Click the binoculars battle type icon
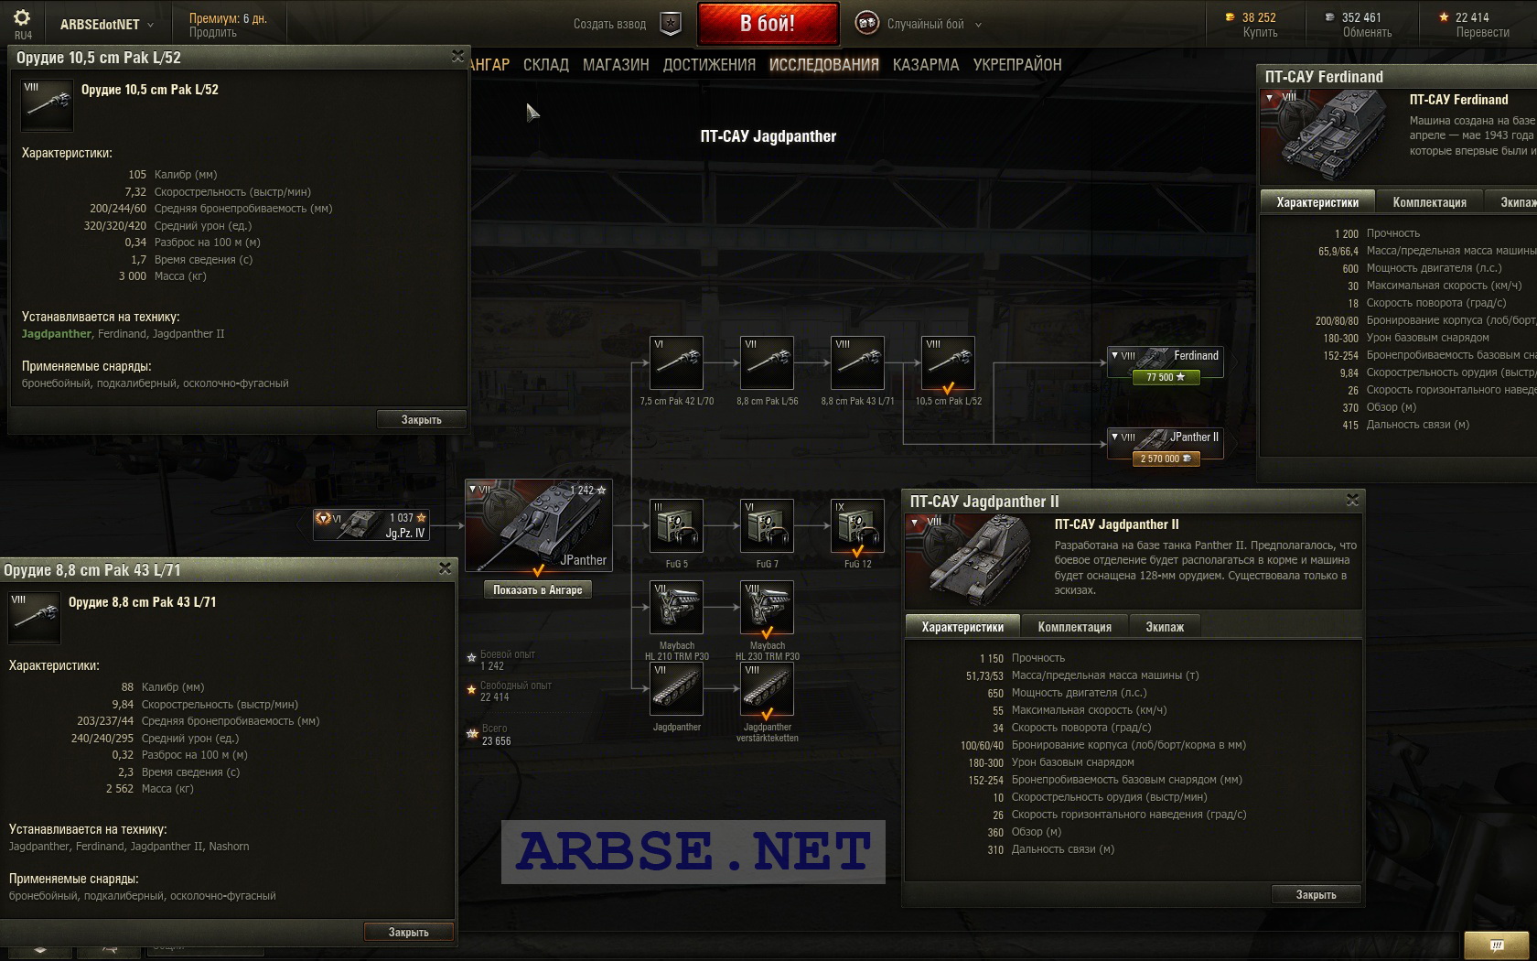Screen dimensions: 1537x961 coord(866,24)
